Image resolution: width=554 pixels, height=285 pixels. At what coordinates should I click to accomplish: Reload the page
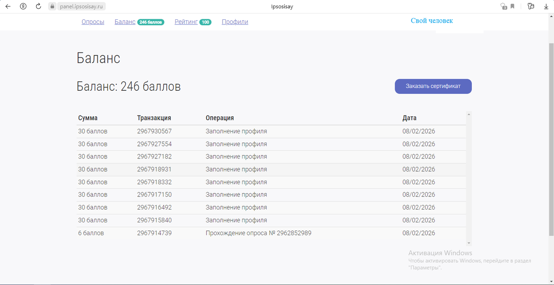pos(38,6)
